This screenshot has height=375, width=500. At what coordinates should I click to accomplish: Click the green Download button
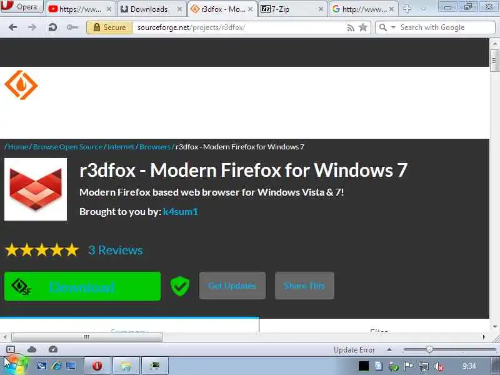pos(82,286)
